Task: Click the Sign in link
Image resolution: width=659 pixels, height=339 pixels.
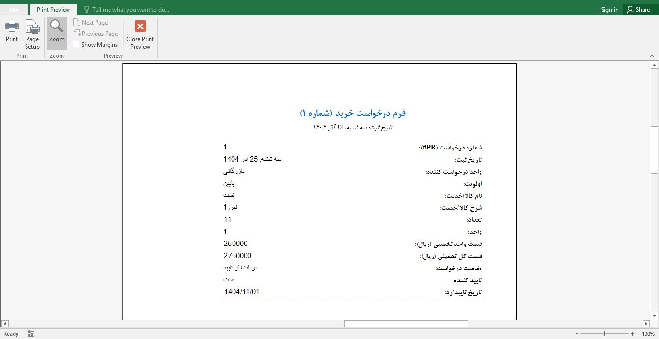Action: [609, 9]
